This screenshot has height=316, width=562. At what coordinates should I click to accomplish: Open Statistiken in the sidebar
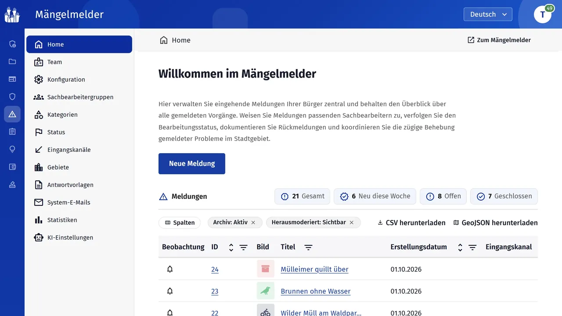tap(79, 220)
